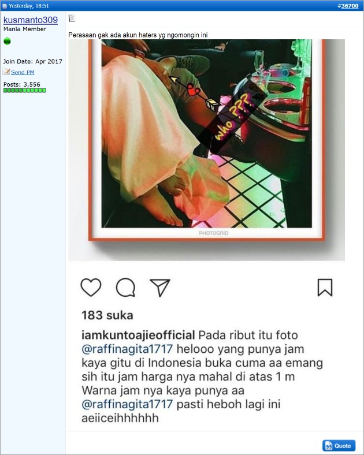This screenshot has width=364, height=455.
Task: Click the Yesterday 18:51 timestamp
Action: (x=29, y=6)
